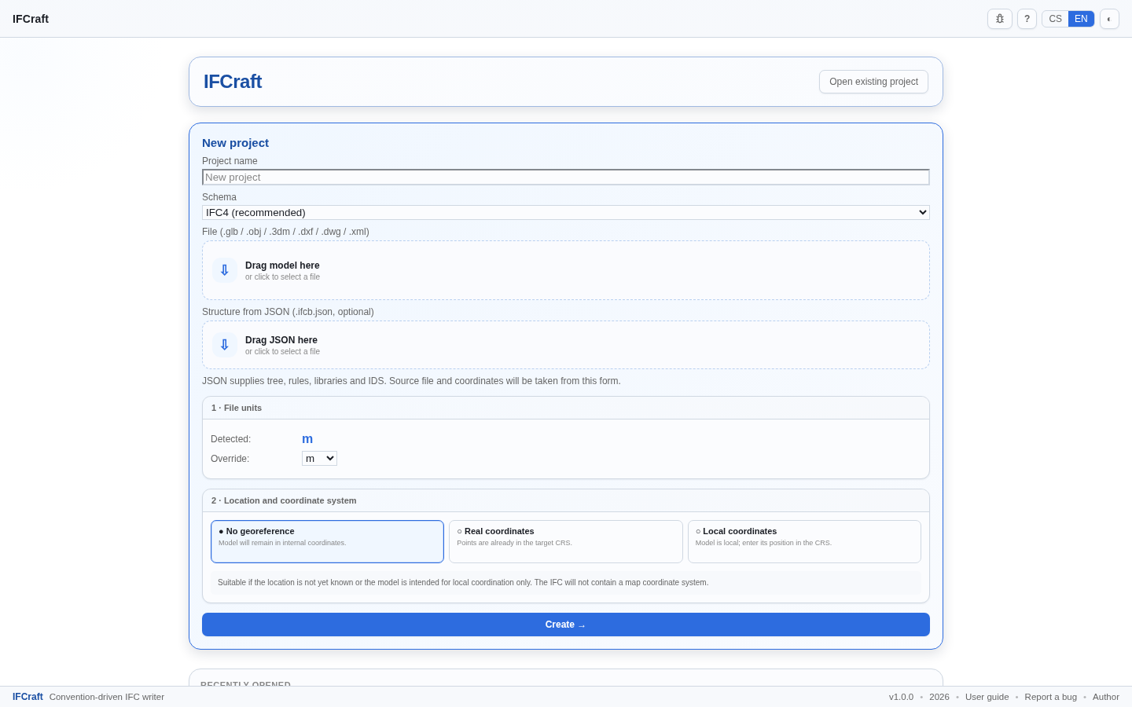The width and height of the screenshot is (1132, 707).
Task: Focus the Project name input field
Action: 566,178
